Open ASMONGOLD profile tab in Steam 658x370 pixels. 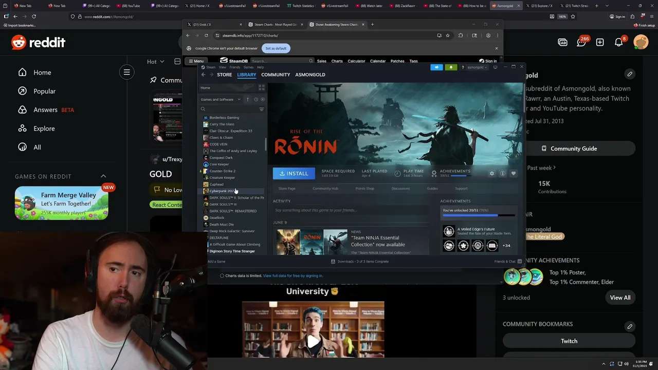pyautogui.click(x=310, y=75)
